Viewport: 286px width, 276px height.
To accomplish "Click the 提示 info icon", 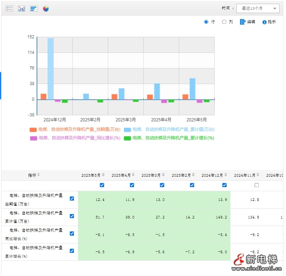I will [x=264, y=22].
